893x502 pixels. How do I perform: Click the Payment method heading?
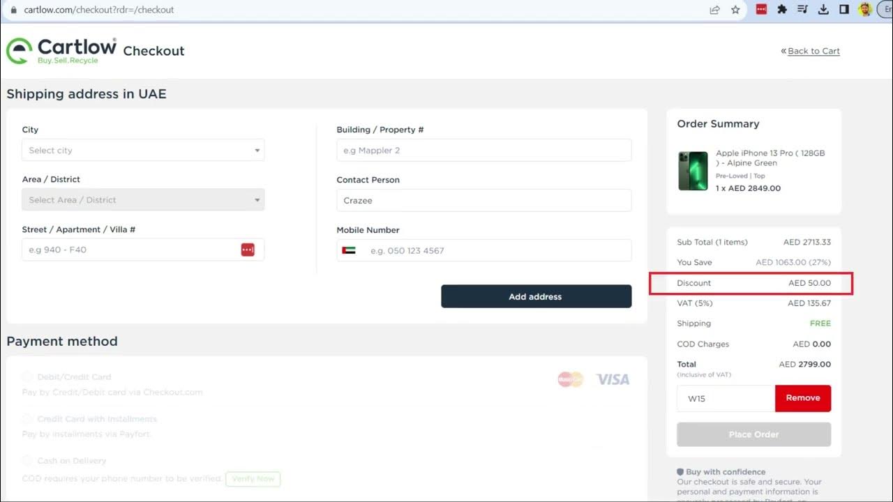coord(62,341)
